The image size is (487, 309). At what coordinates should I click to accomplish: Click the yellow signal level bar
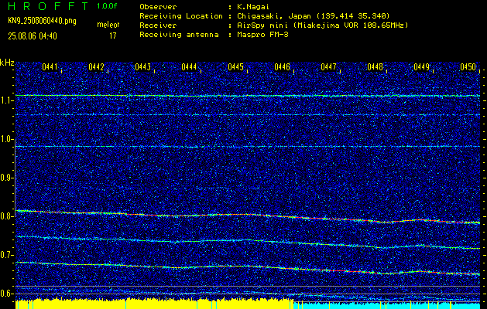[x=154, y=304]
